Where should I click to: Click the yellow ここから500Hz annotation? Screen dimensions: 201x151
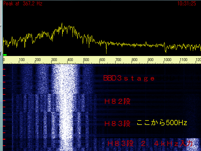[161, 123]
